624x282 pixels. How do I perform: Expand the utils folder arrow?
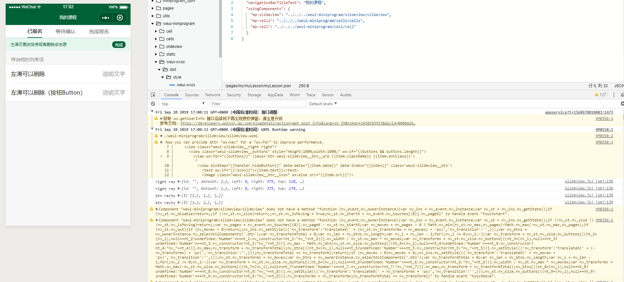[x=153, y=16]
